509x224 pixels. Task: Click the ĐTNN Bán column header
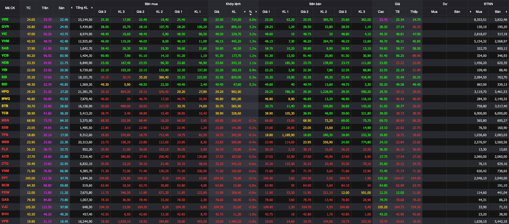pos(498,12)
